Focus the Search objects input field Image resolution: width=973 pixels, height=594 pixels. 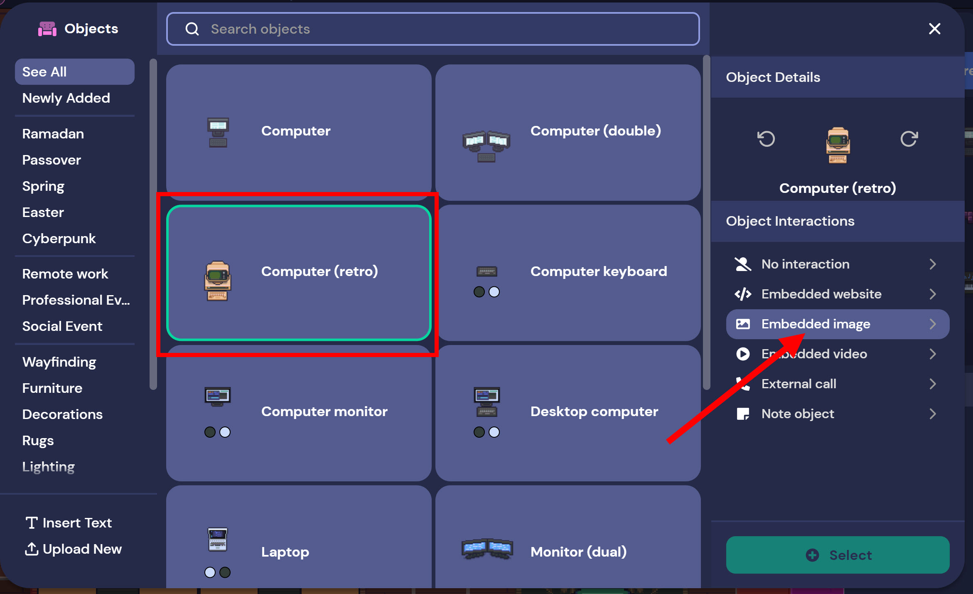coord(432,29)
